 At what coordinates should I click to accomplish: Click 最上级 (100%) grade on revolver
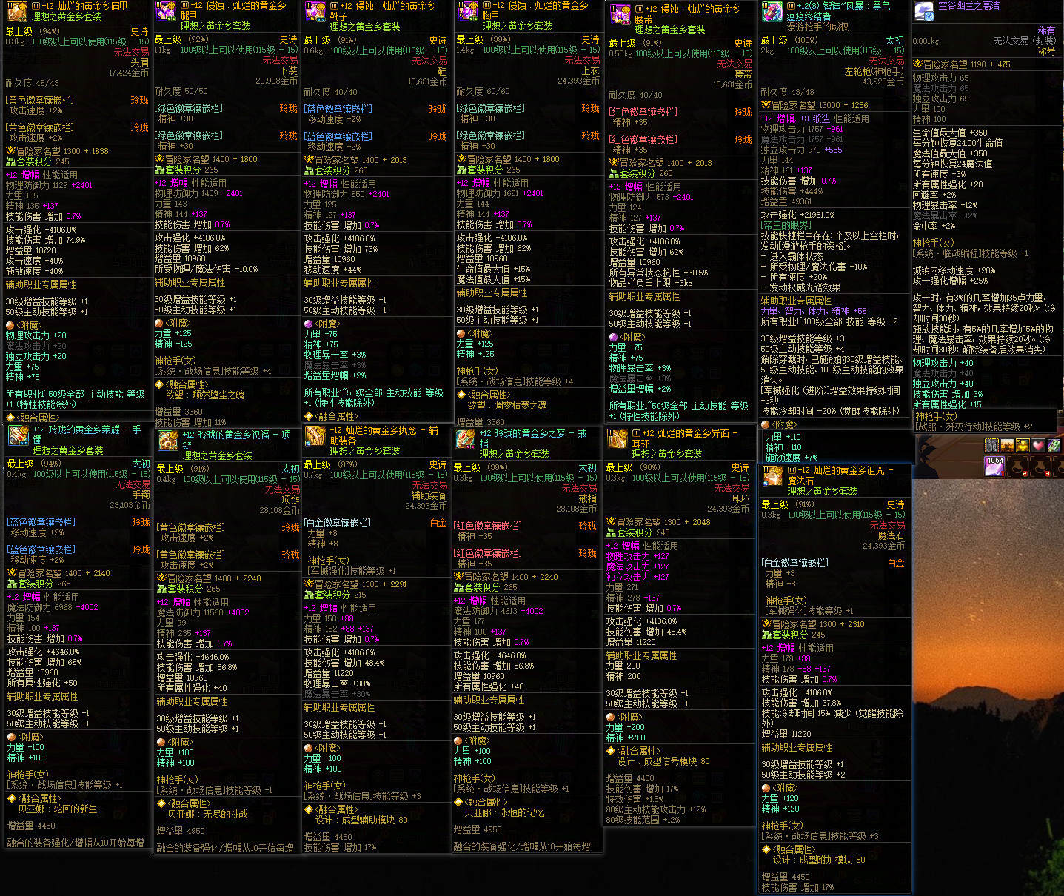[x=789, y=40]
